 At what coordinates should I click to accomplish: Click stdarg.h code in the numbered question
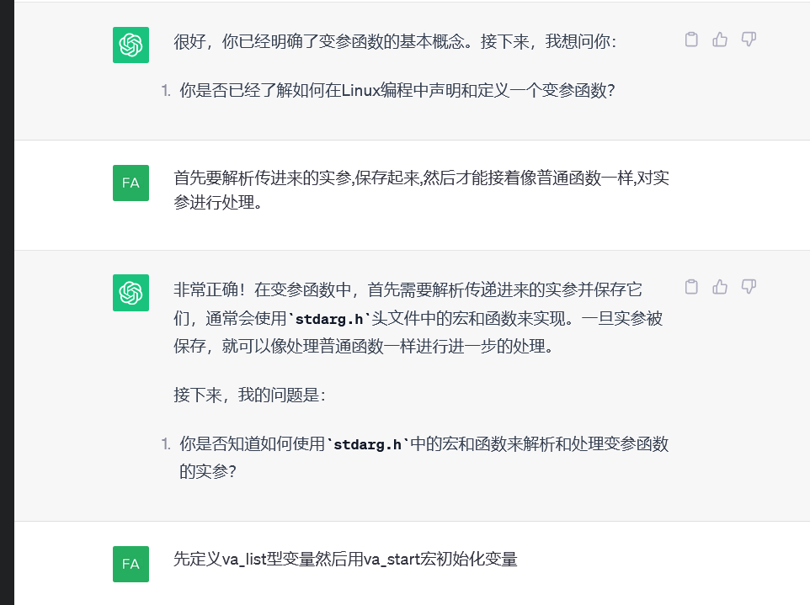[369, 445]
